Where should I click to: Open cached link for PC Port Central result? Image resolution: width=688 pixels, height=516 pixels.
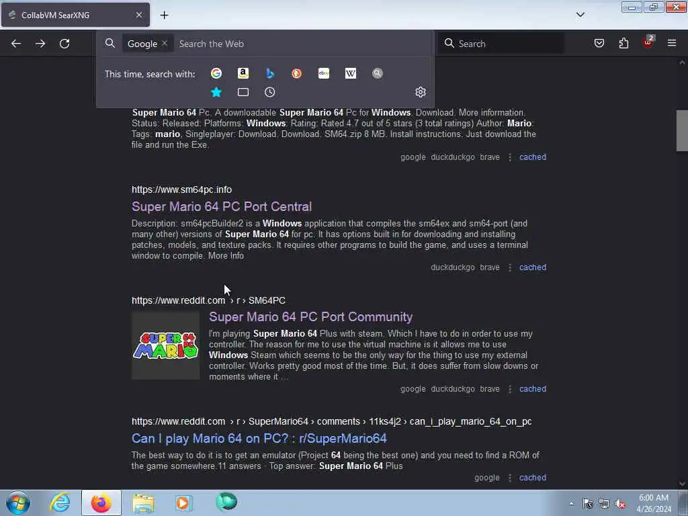[x=533, y=267]
